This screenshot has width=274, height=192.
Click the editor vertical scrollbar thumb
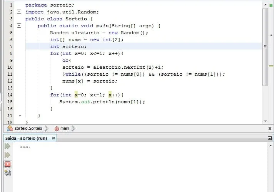[266, 47]
